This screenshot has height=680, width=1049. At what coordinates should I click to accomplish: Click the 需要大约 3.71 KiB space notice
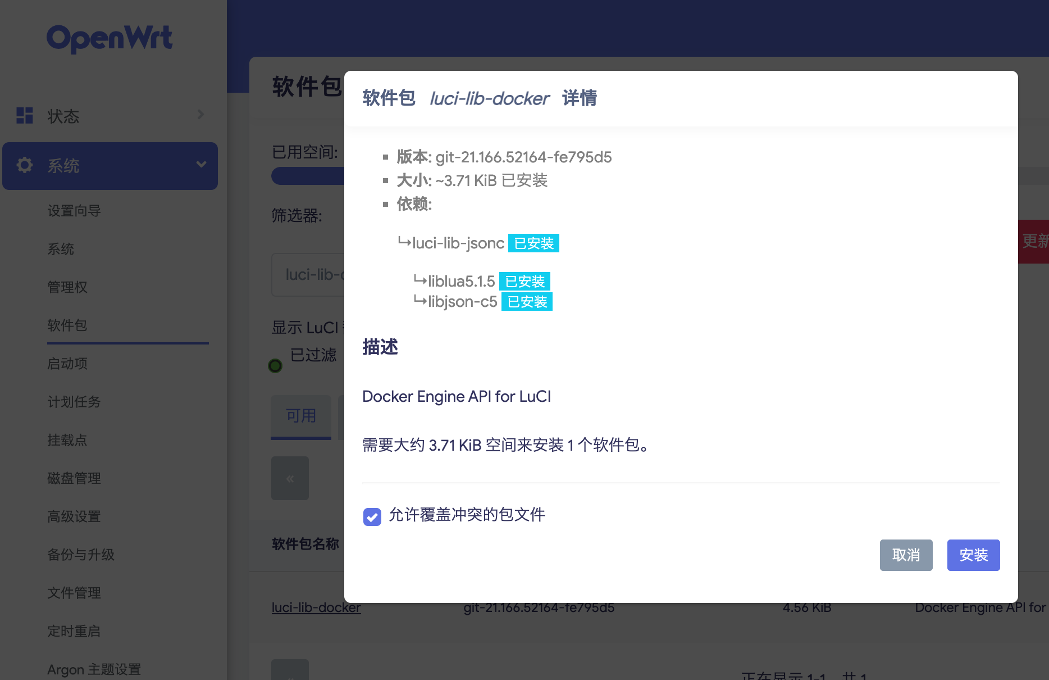(507, 445)
